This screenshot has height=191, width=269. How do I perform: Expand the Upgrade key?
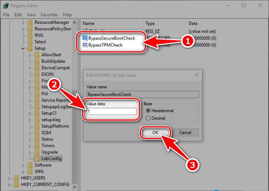tap(30, 152)
